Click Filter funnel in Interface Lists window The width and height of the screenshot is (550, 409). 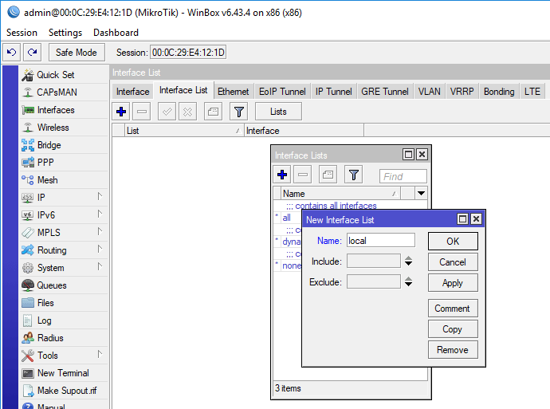[354, 175]
